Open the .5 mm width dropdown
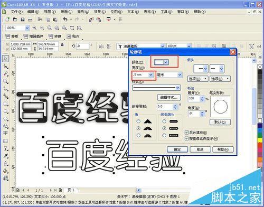The image size is (264, 207). (151, 75)
